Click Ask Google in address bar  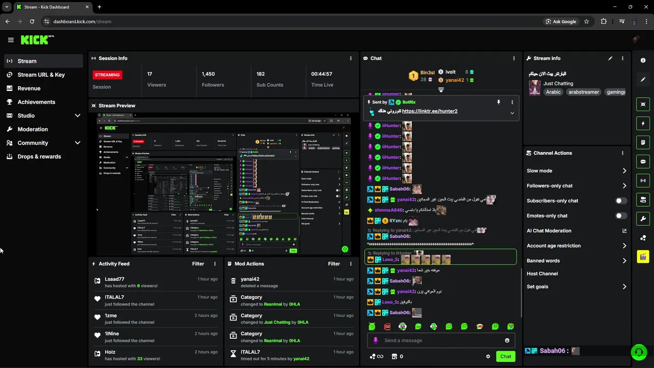click(x=561, y=21)
